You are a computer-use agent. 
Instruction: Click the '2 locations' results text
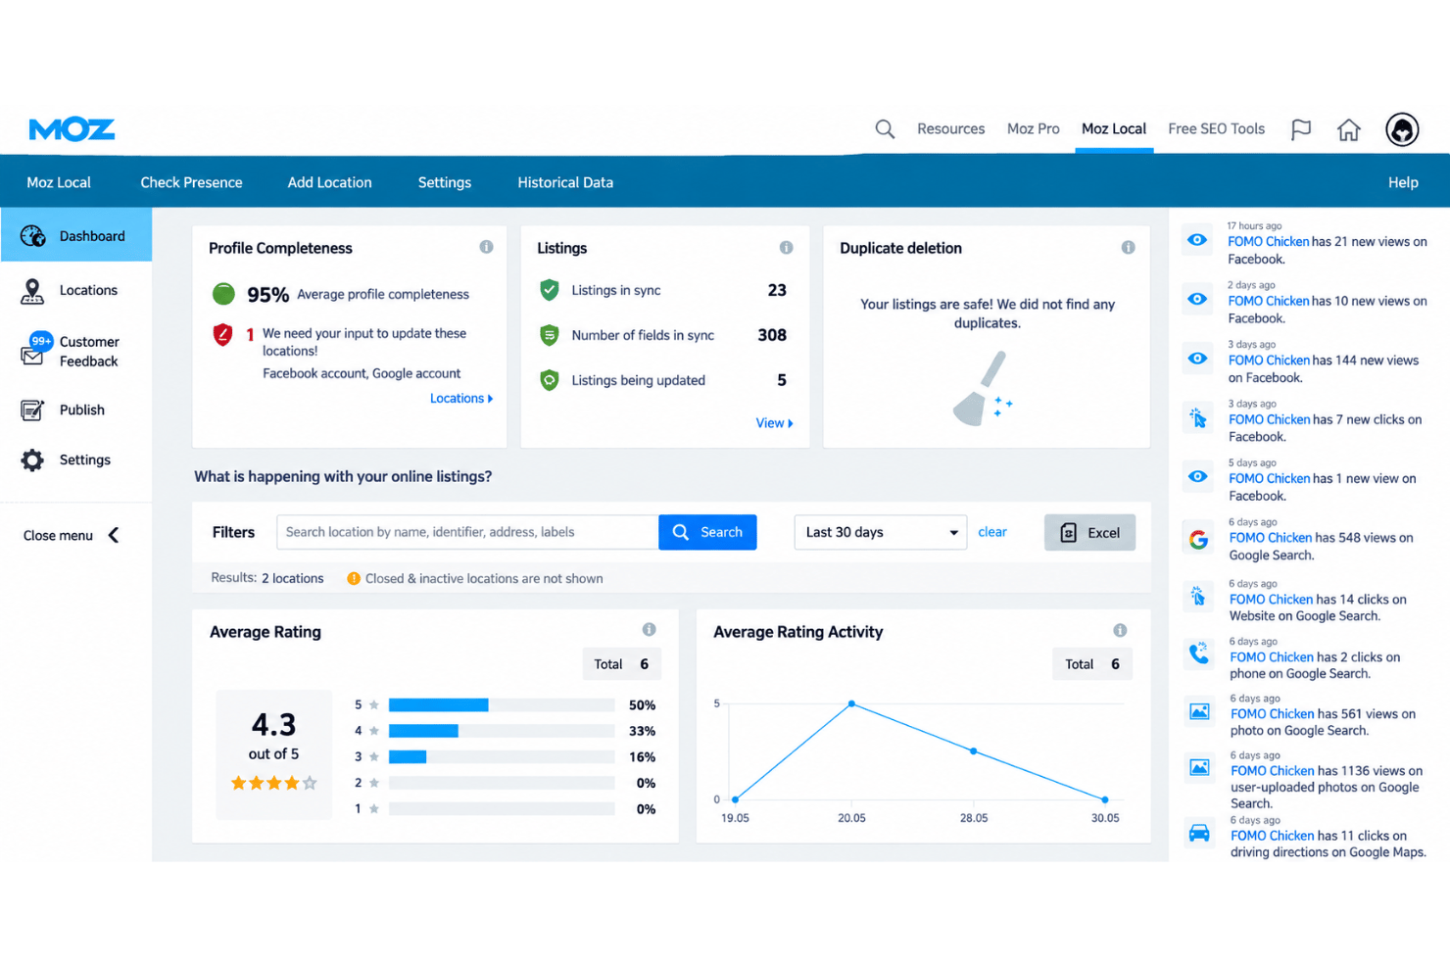point(292,579)
